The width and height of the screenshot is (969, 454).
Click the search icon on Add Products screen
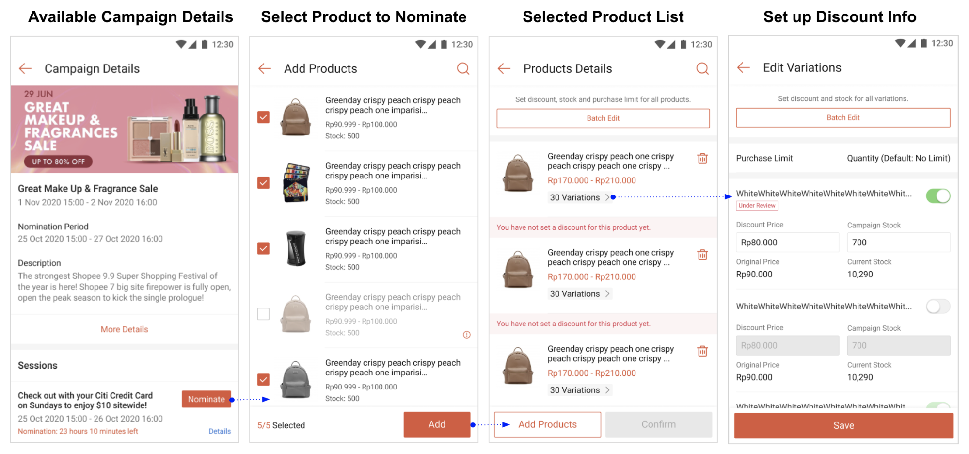click(463, 68)
